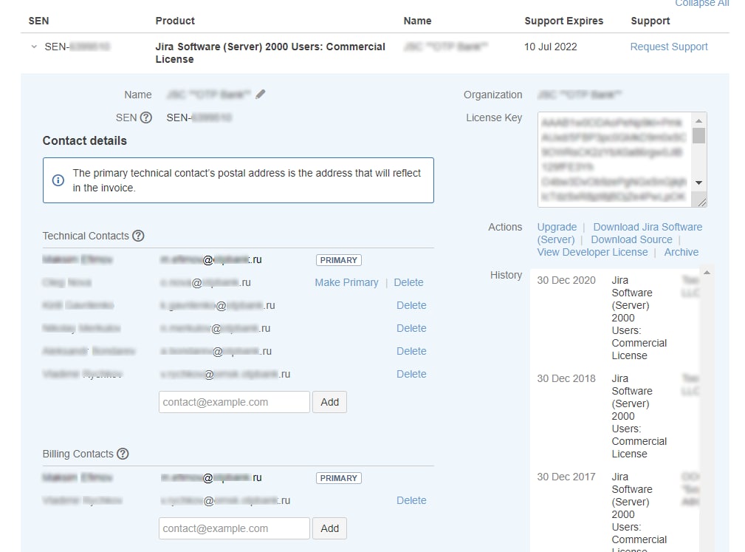
Task: Click PRIMARY badge in Technical Contacts
Action: 339,260
